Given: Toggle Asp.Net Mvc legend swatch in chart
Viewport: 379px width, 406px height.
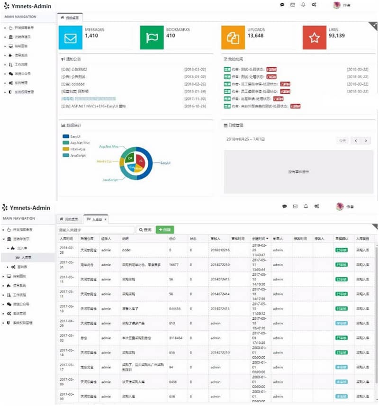Looking at the screenshot, I should 66,143.
